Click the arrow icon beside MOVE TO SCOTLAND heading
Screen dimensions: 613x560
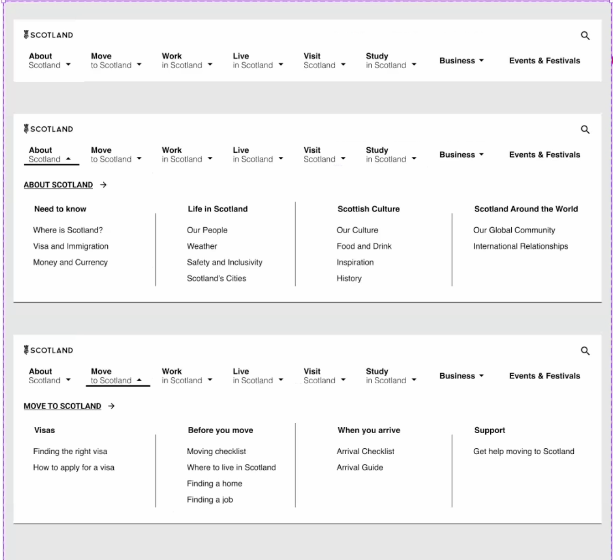[111, 406]
